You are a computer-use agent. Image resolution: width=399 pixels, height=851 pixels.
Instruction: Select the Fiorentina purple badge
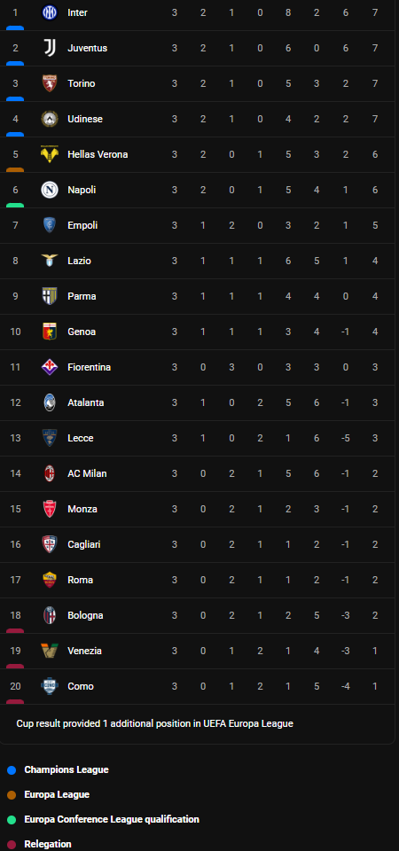pos(50,367)
